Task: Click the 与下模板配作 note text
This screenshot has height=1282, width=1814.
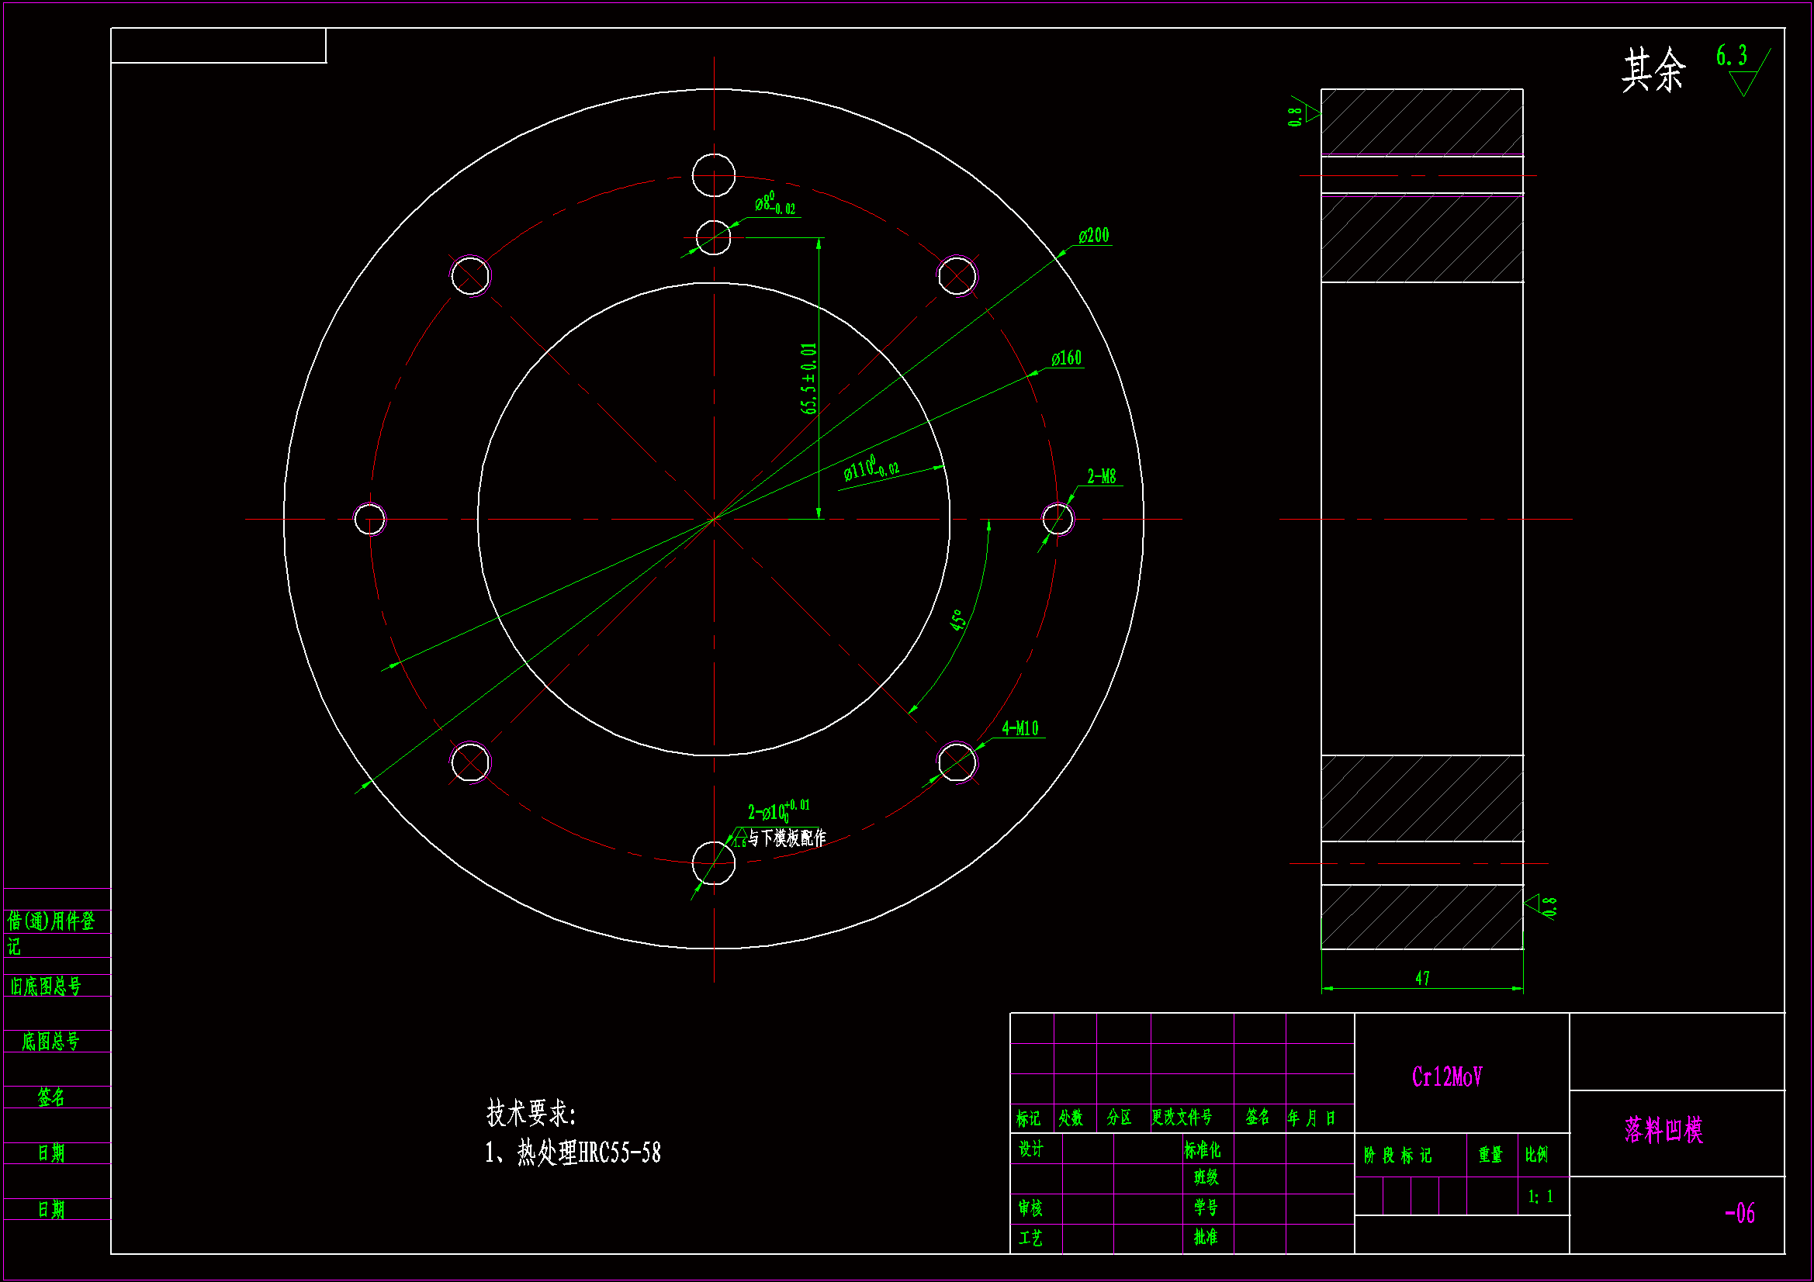Action: (786, 838)
